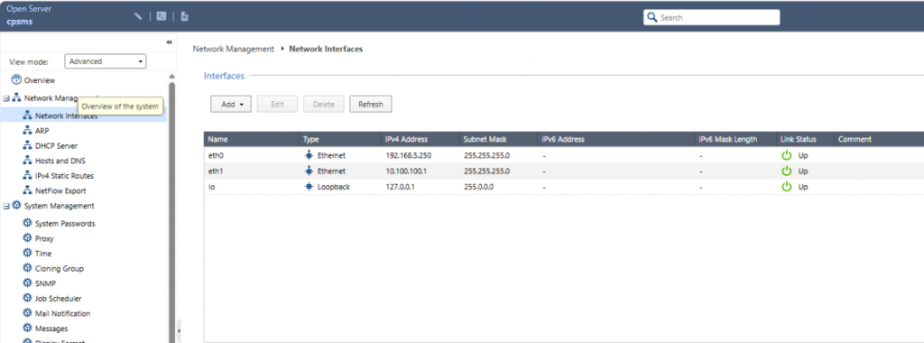The image size is (924, 343).
Task: Click the eth0 Ethernet type icon
Action: (x=309, y=155)
